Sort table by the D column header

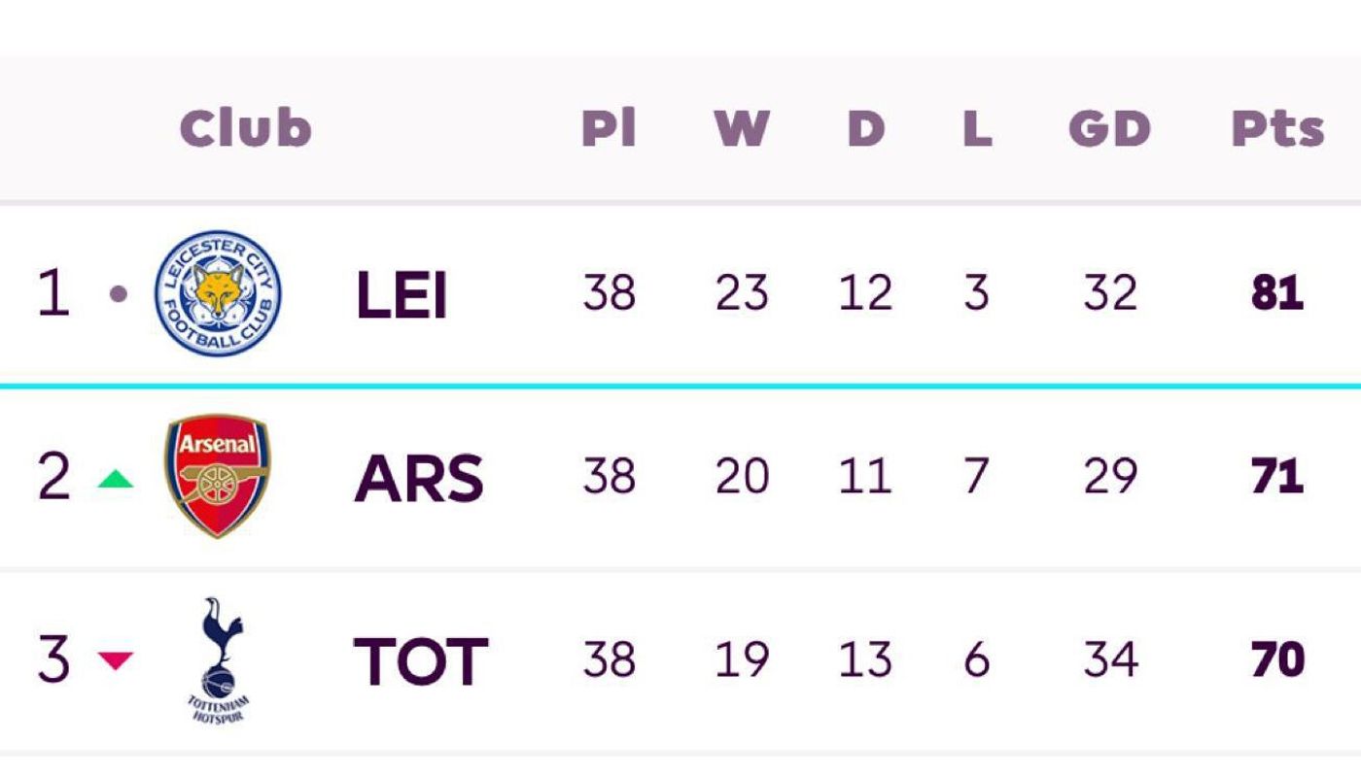(865, 128)
